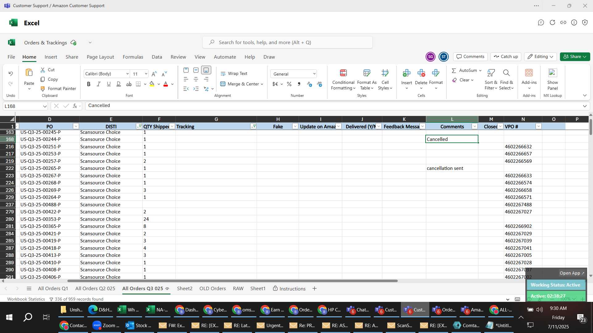The image size is (593, 333).
Task: Center text horizontally
Action: [x=196, y=80]
